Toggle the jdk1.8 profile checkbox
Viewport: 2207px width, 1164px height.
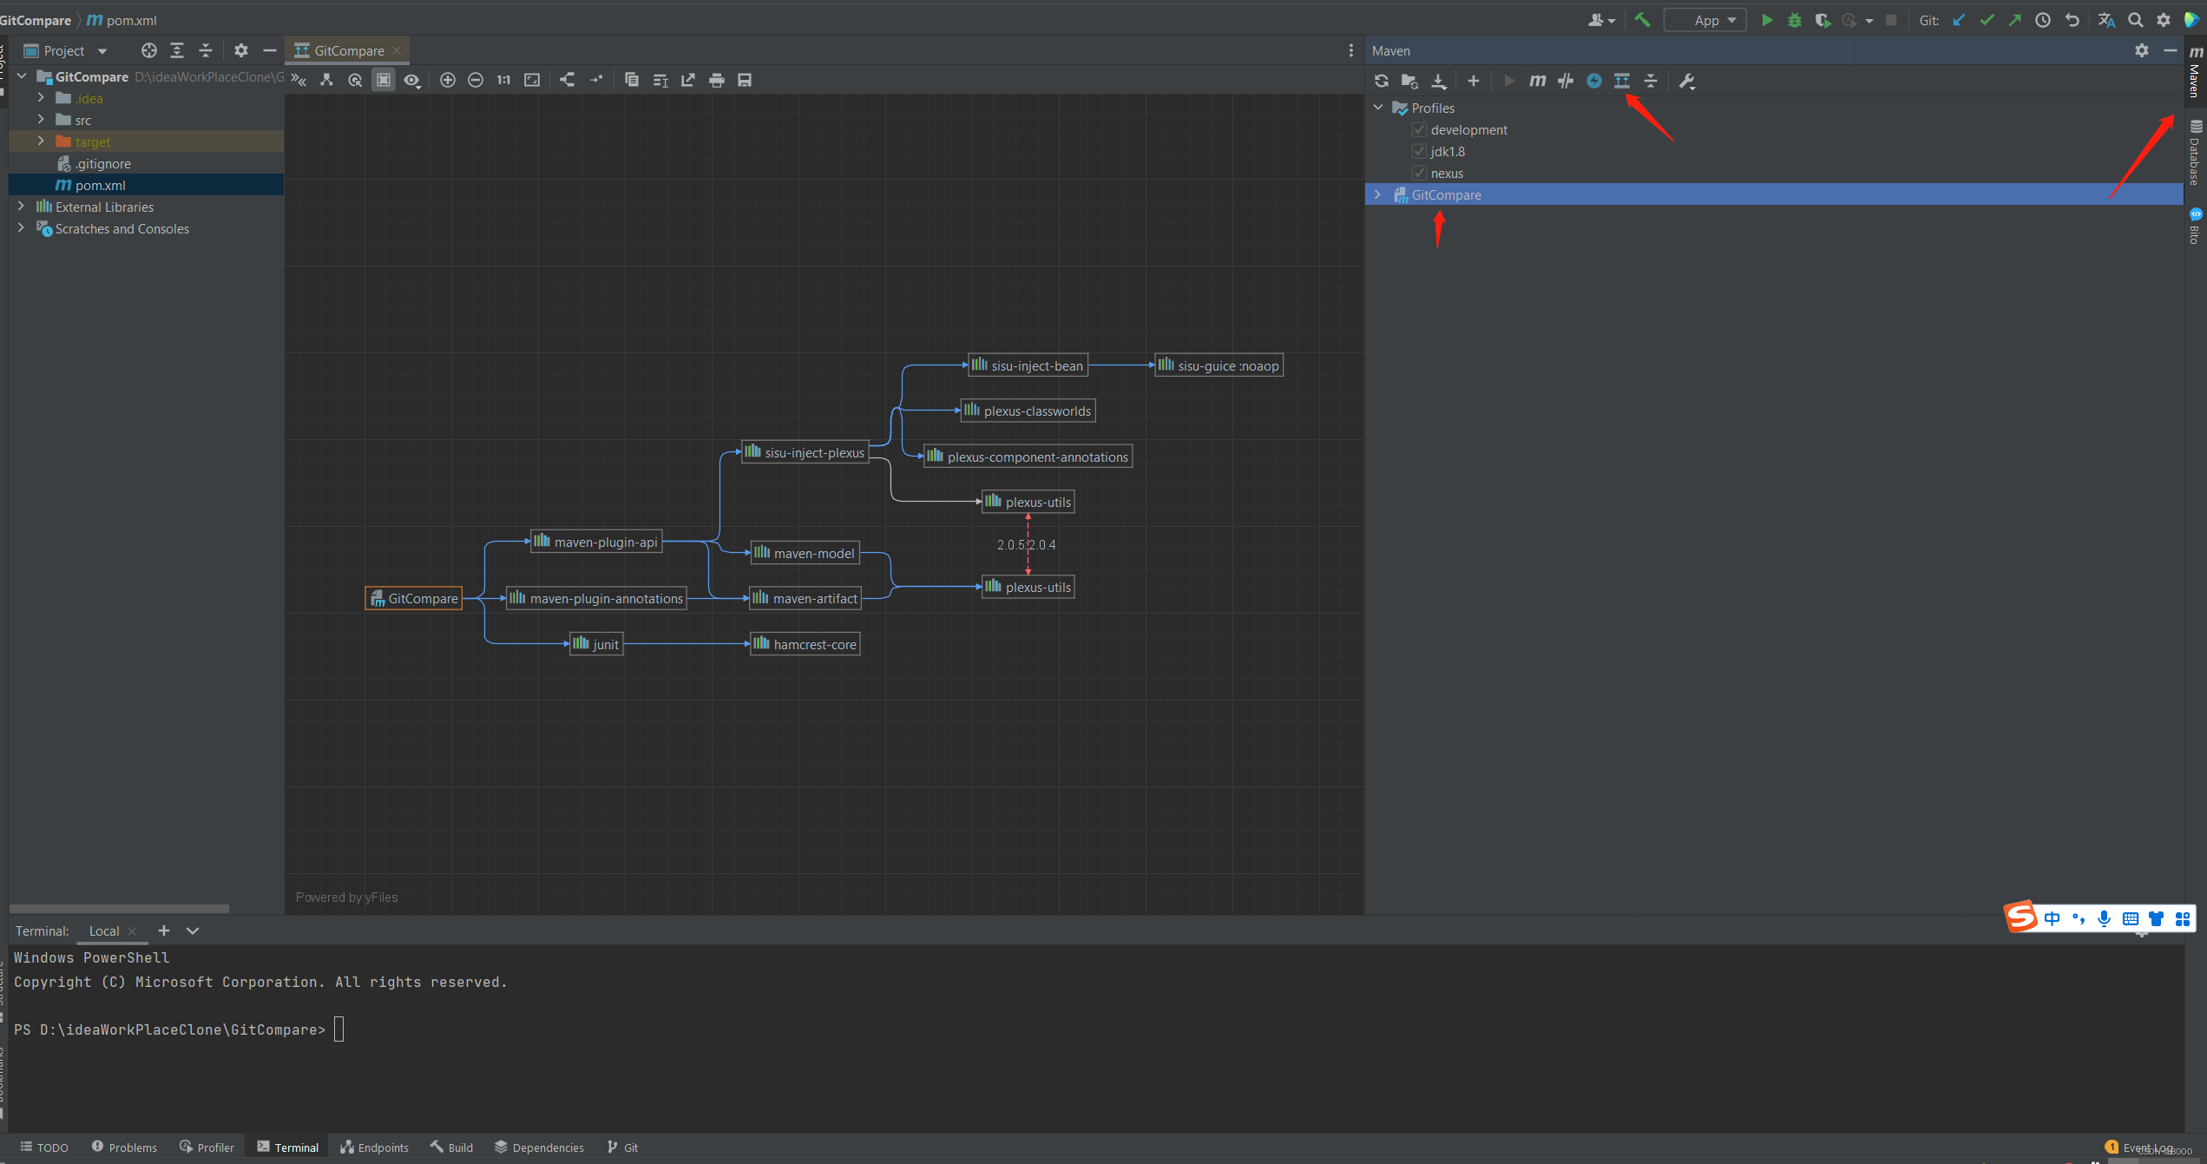1420,151
